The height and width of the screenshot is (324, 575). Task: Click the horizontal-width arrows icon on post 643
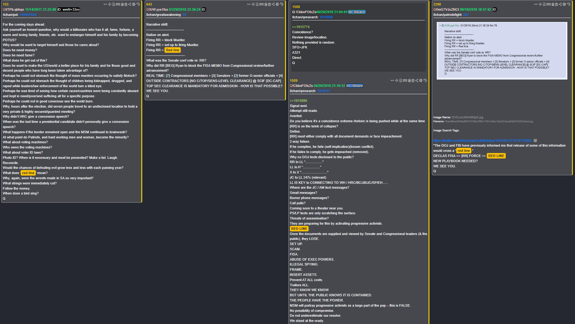(249, 4)
